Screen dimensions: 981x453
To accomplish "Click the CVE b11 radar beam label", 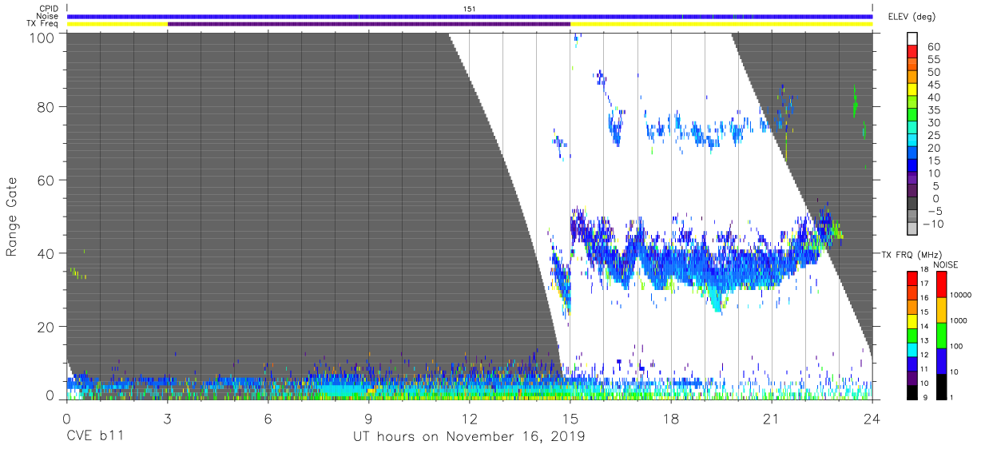I will tap(95, 437).
